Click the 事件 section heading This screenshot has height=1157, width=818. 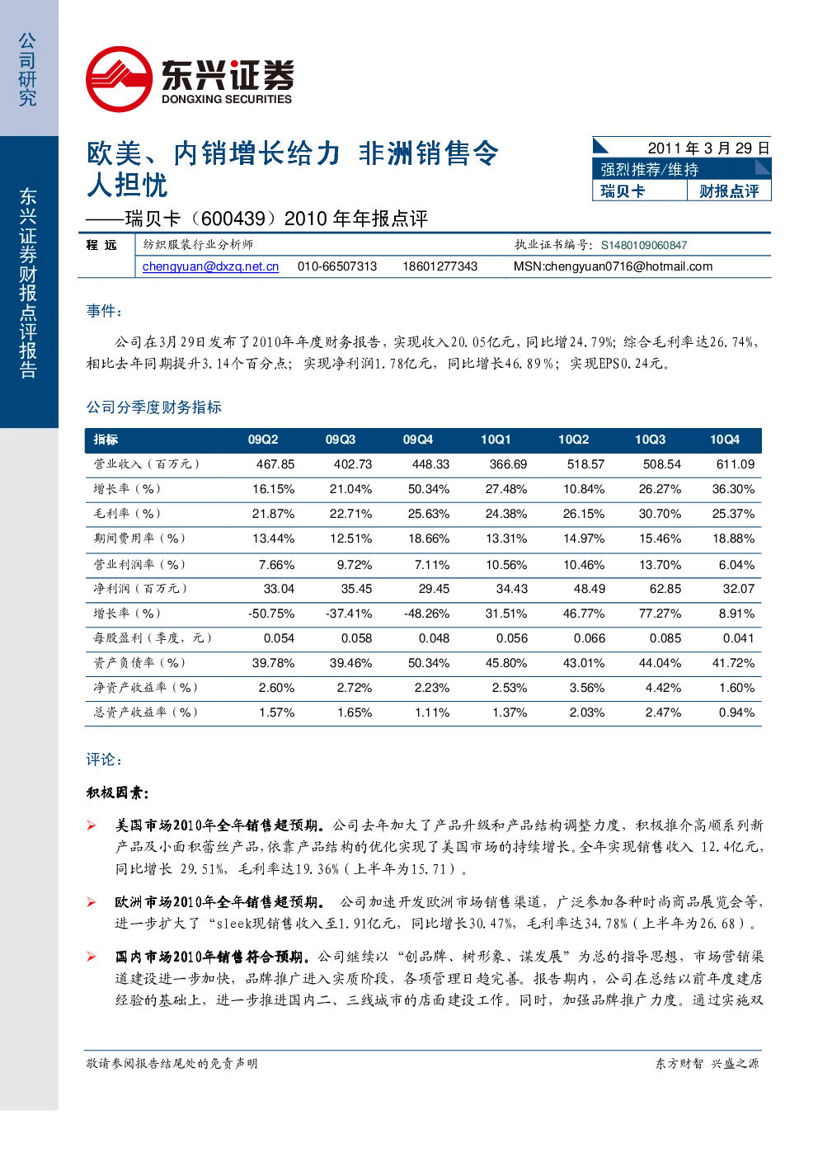(x=105, y=311)
